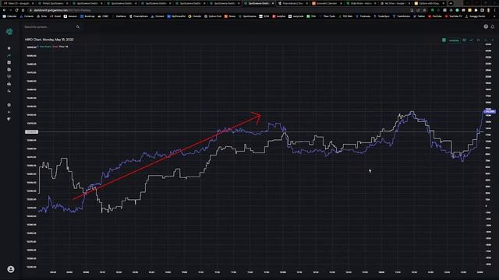This screenshot has width=499, height=280.
Task: Click the HIRO Chart, Monday, May 15 title
Action: 49,40
